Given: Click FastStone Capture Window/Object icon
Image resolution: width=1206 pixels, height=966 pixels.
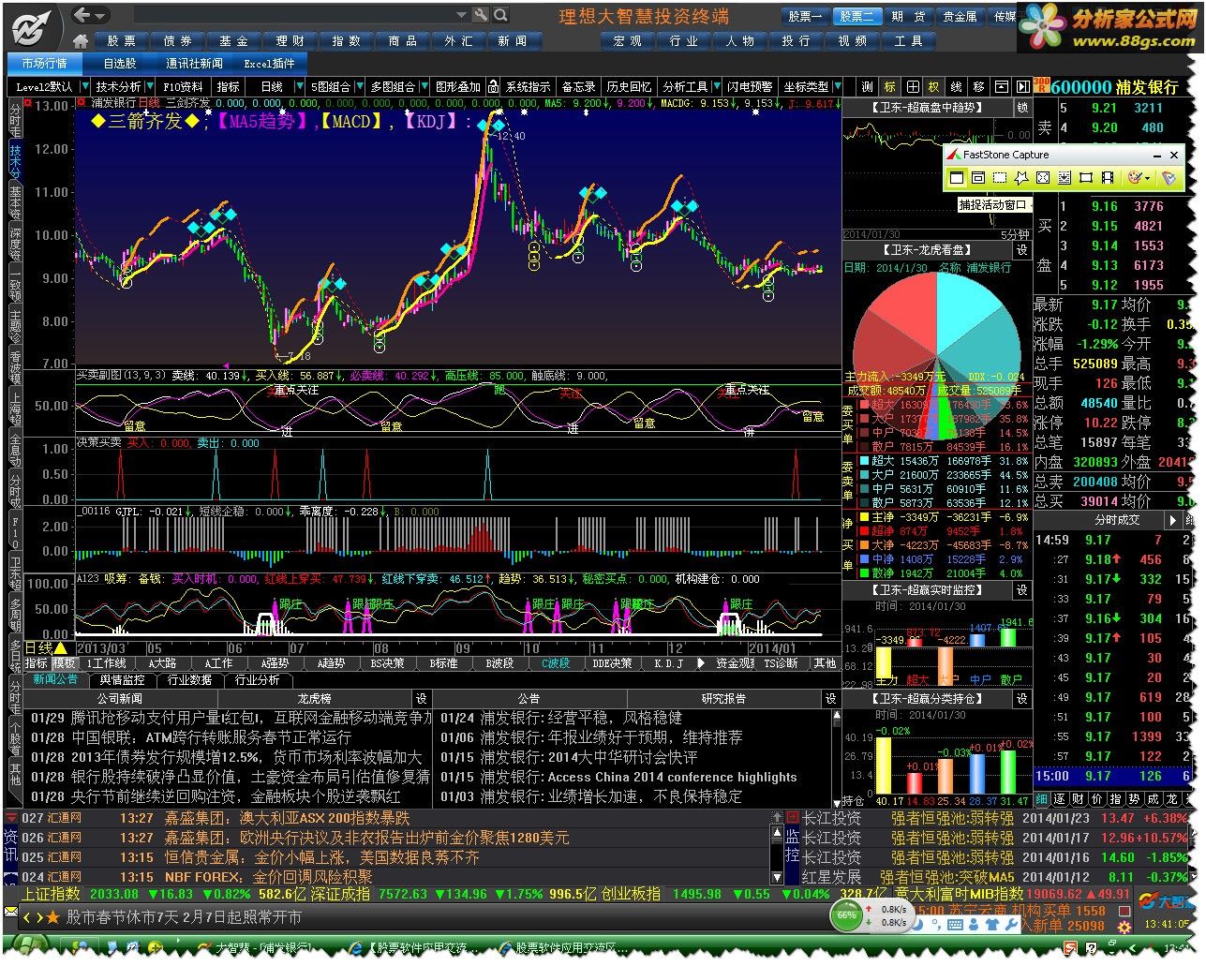Looking at the screenshot, I should point(978,177).
